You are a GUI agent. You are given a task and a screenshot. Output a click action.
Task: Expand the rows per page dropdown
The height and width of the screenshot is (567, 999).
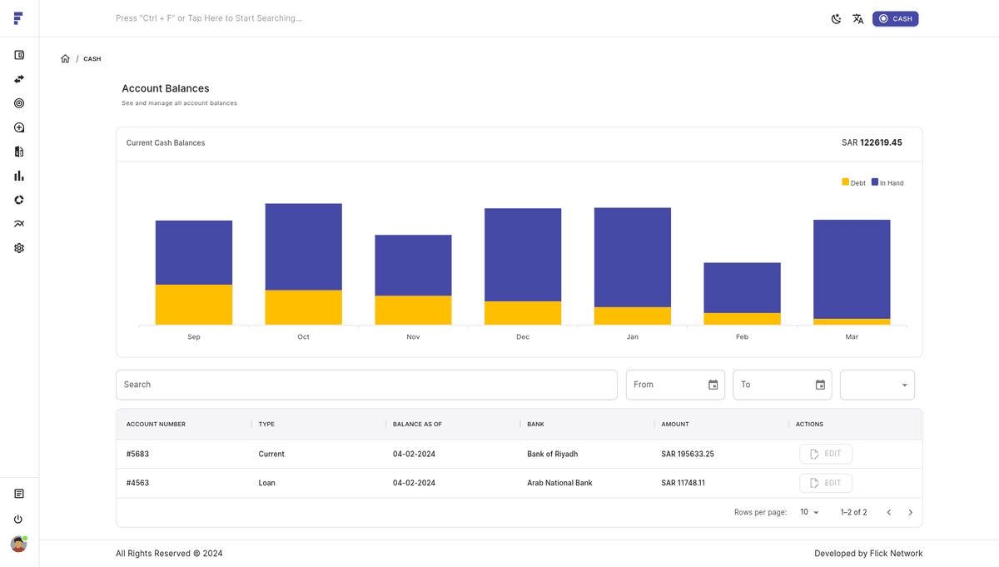coord(809,512)
